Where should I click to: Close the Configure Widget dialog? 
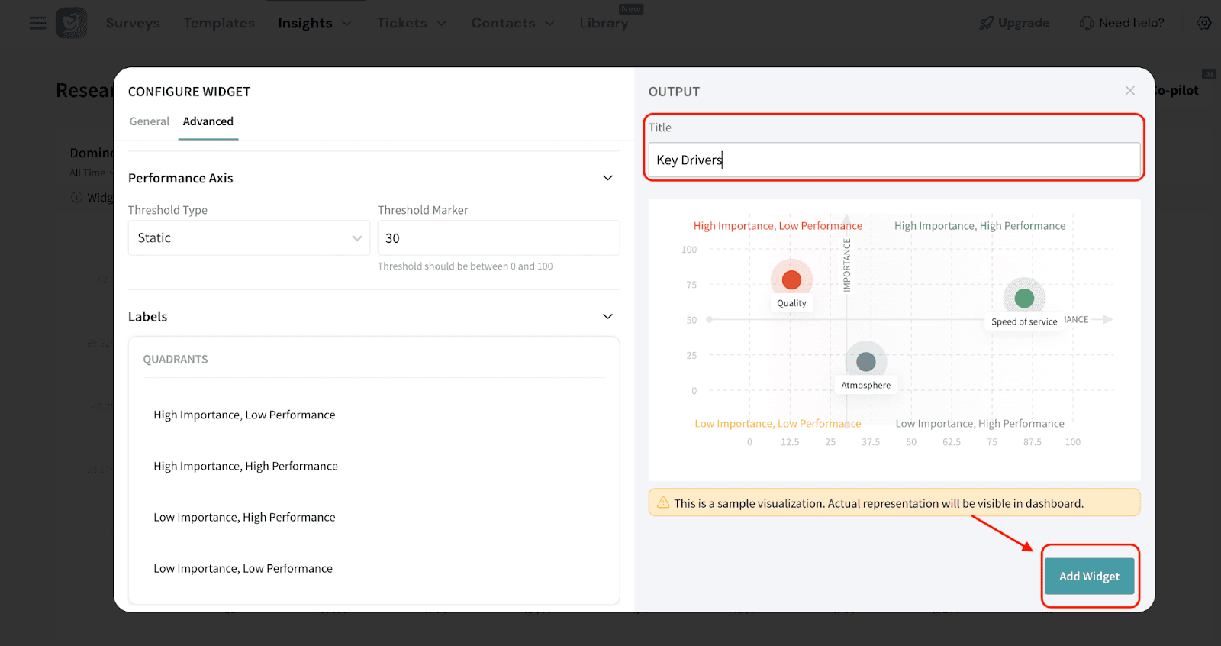tap(1129, 91)
